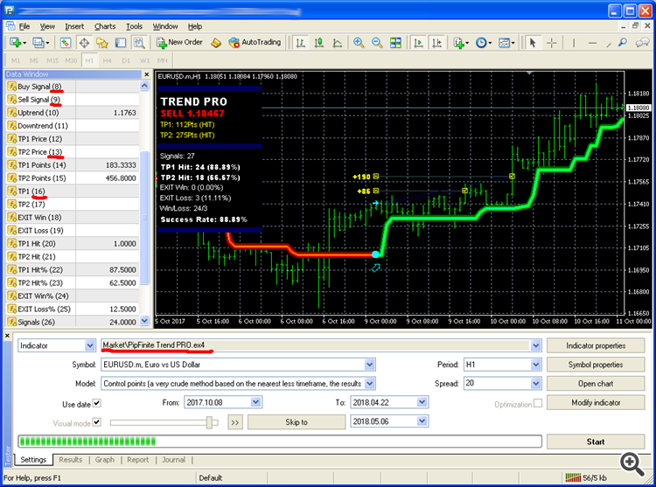656x487 pixels.
Task: Toggle the Terminal panel icon
Action: [x=121, y=43]
